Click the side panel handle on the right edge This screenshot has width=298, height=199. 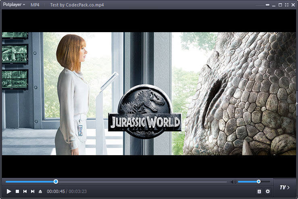297,103
